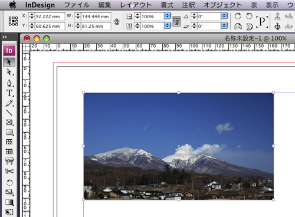Open the 注釈 menu
The height and width of the screenshot is (217, 295).
(188, 5)
